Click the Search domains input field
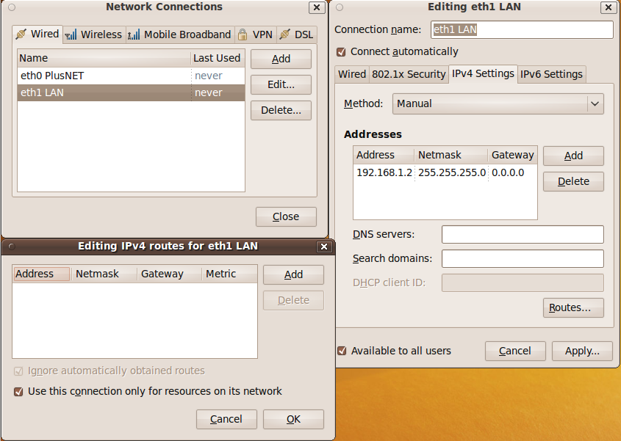This screenshot has width=621, height=441. point(523,259)
